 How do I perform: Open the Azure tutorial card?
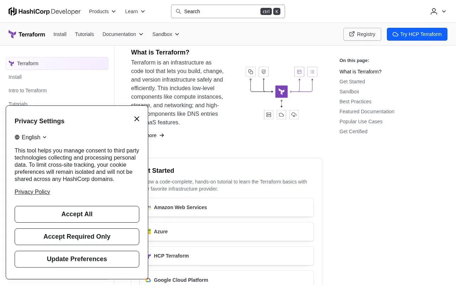point(227,232)
